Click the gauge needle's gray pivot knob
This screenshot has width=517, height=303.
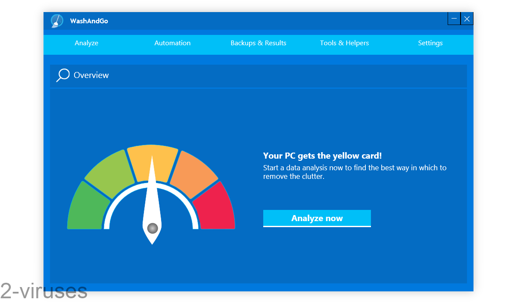tap(153, 228)
